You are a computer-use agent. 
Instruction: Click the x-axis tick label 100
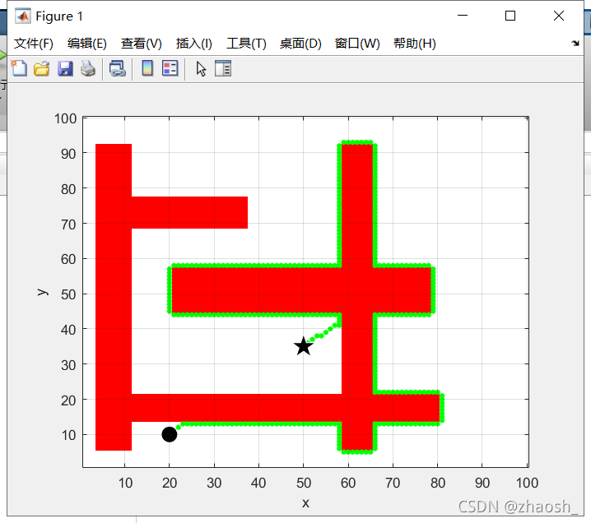pyautogui.click(x=527, y=483)
